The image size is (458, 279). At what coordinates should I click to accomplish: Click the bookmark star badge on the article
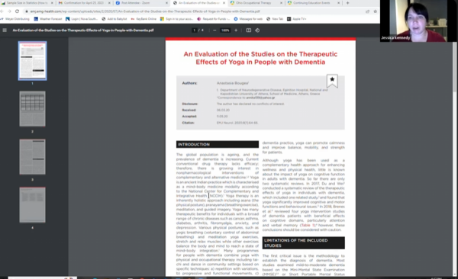coord(332,81)
